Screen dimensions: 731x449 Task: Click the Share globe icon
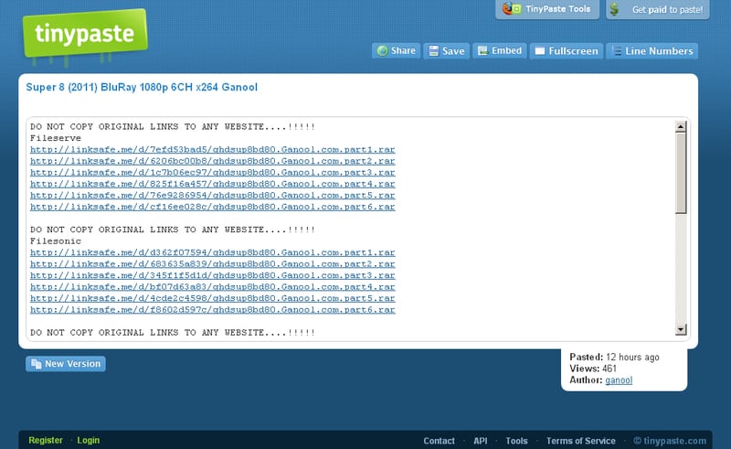382,51
